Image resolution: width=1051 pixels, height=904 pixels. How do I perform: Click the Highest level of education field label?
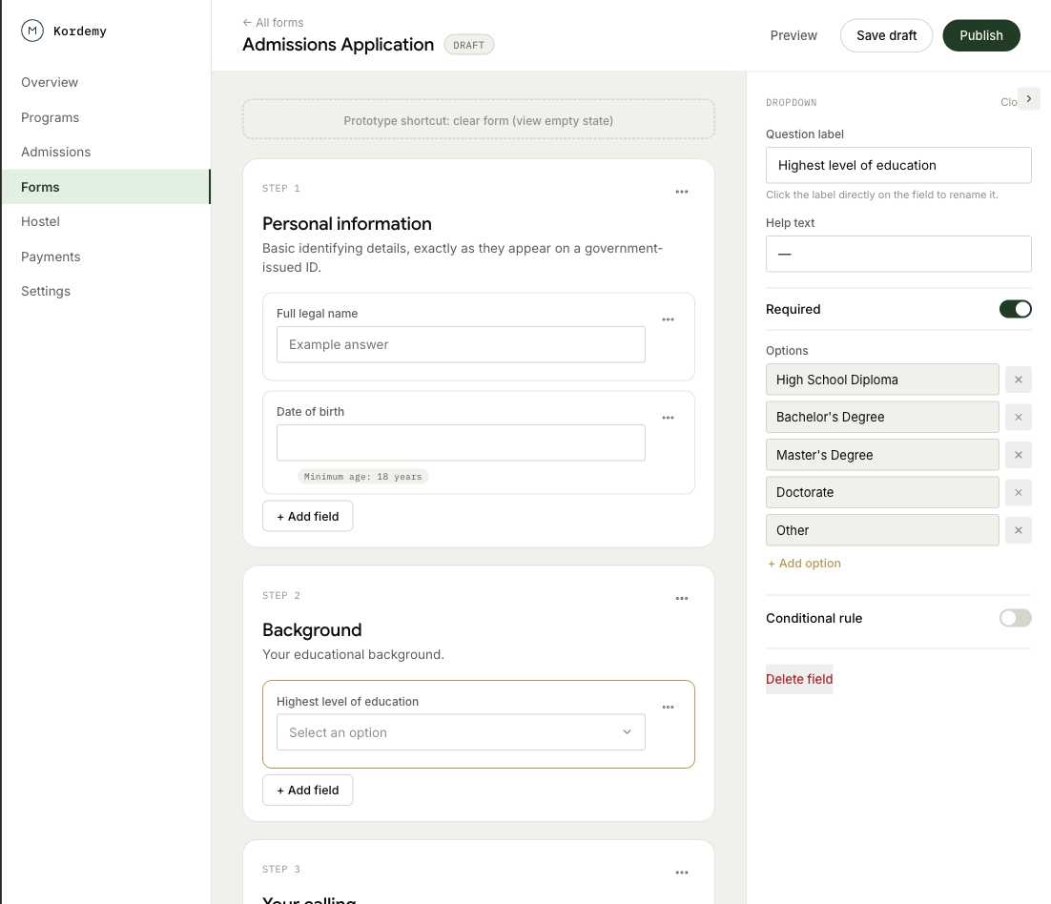click(347, 702)
